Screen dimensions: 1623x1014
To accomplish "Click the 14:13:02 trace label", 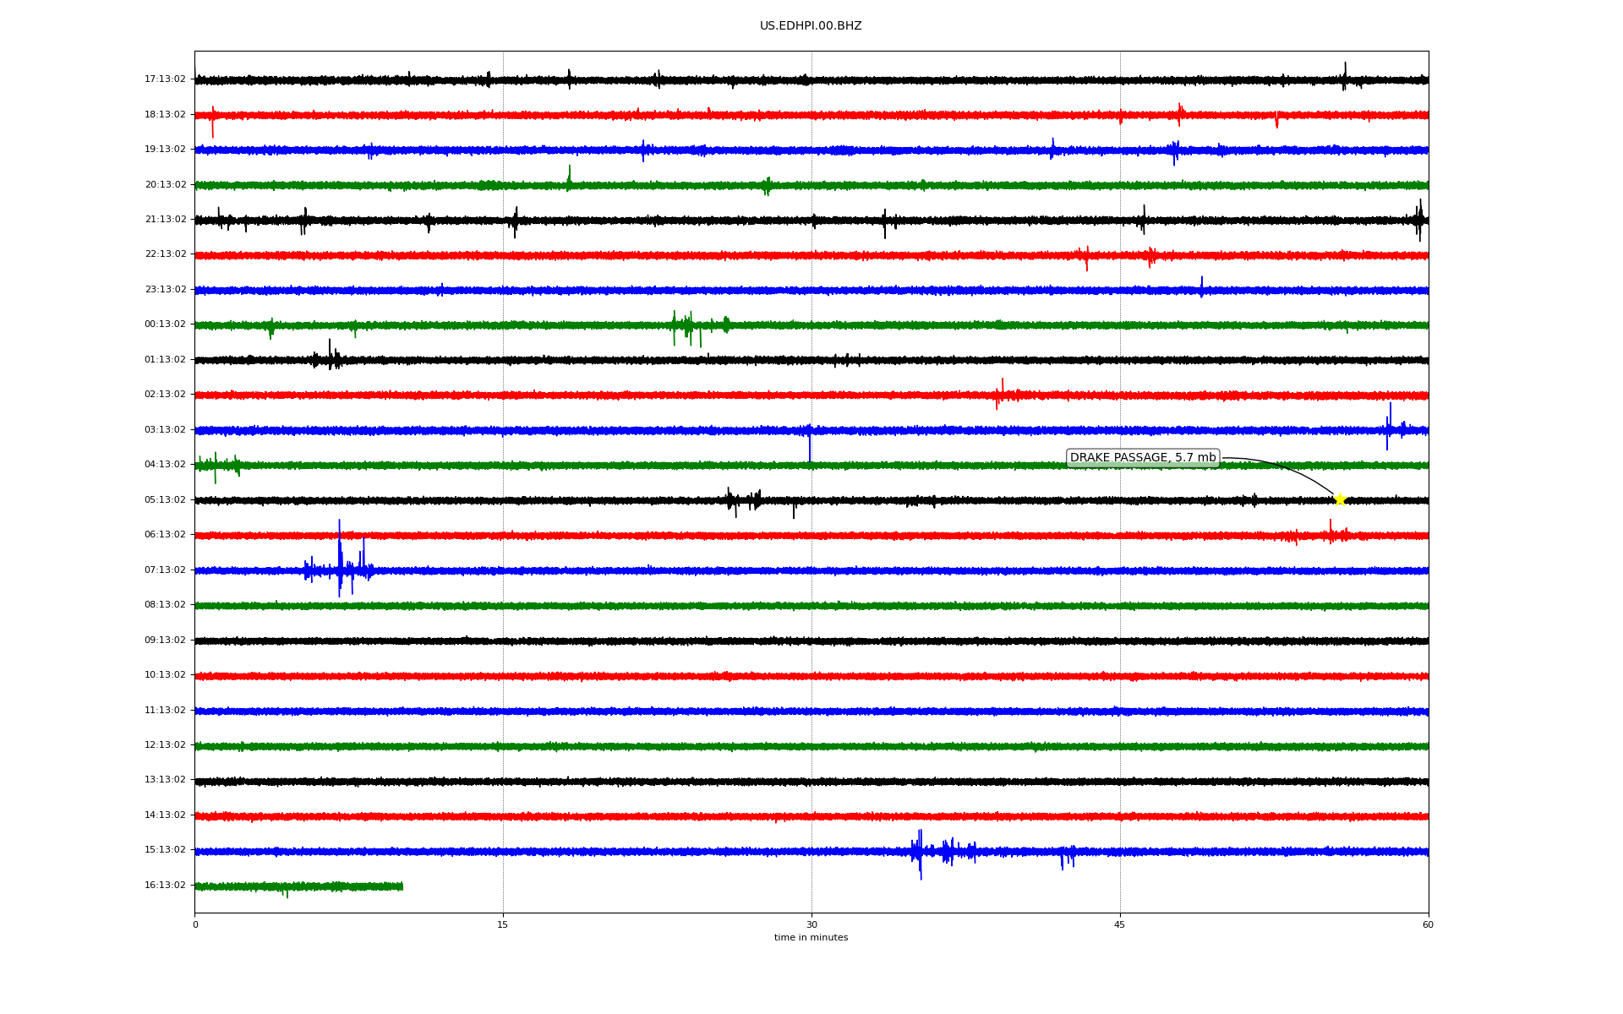I will pyautogui.click(x=165, y=815).
